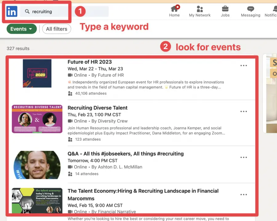Click 'Wed, Feb 15, 9:00 AM CST' date
The width and height of the screenshot is (277, 221).
[95, 205]
